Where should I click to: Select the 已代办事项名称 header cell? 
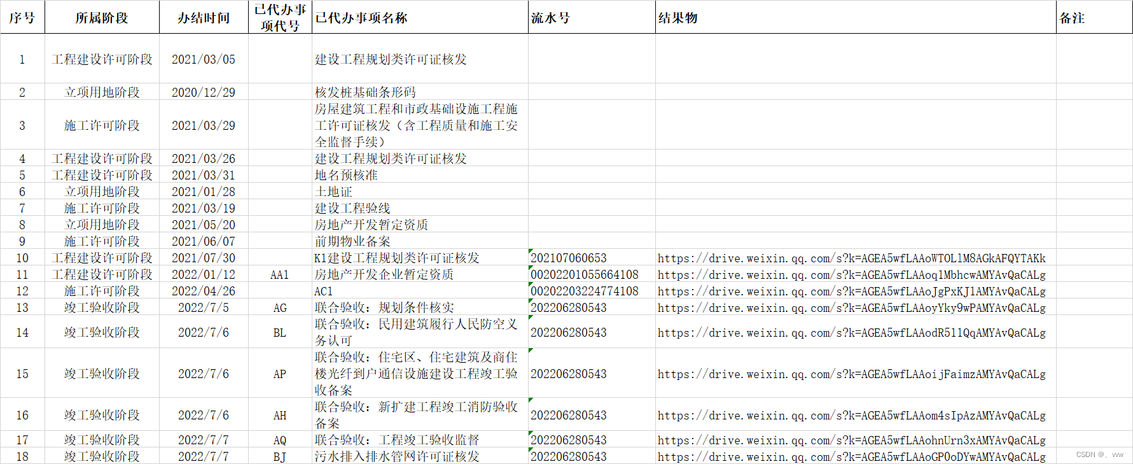(420, 18)
